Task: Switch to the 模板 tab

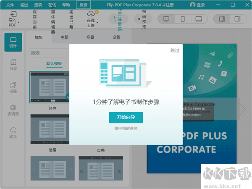Action: [39, 37]
